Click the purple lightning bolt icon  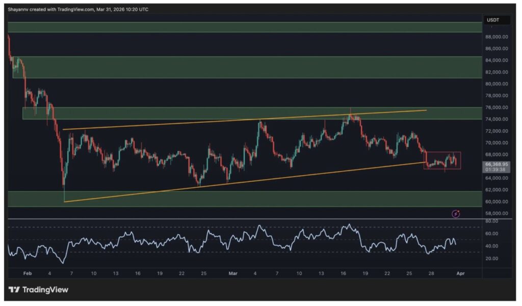pos(456,214)
